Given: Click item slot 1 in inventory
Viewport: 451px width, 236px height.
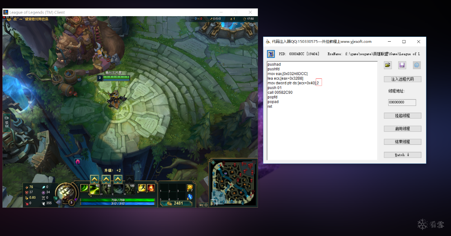Looking at the screenshot, I should [163, 188].
